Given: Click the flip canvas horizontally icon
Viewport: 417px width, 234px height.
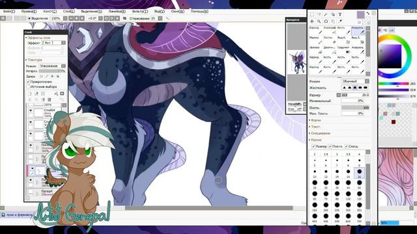Looking at the screenshot, I should point(124,18).
